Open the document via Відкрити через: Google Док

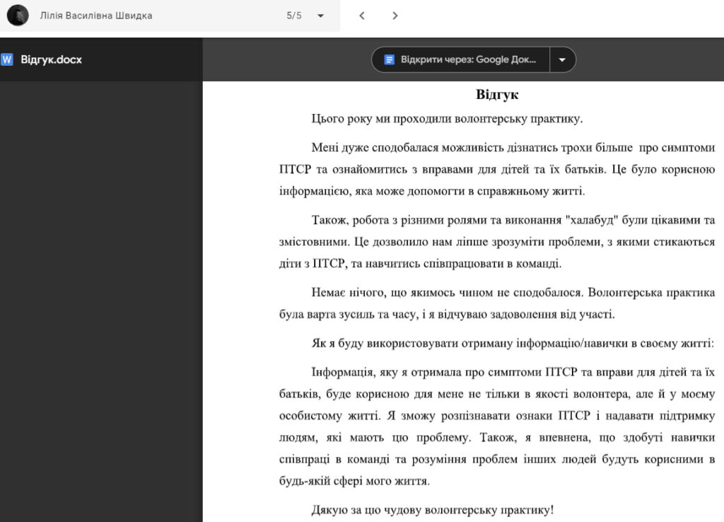[x=465, y=59]
